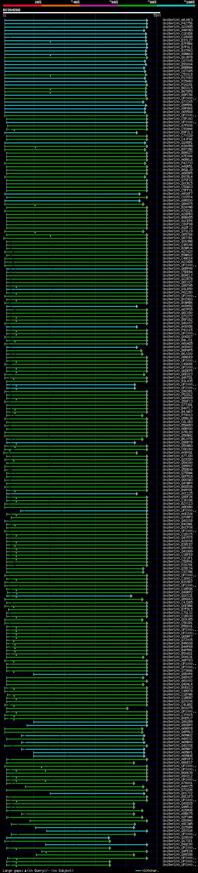This screenshot has height=873, width=198.
Task: Click arrowhead of the UniRef100_Q1KS31 alignment
Action: pos(132,596)
